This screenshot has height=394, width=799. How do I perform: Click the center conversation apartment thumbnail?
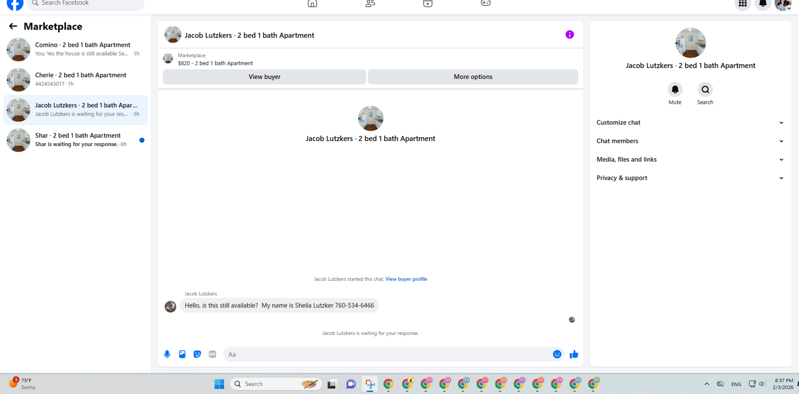(x=370, y=119)
